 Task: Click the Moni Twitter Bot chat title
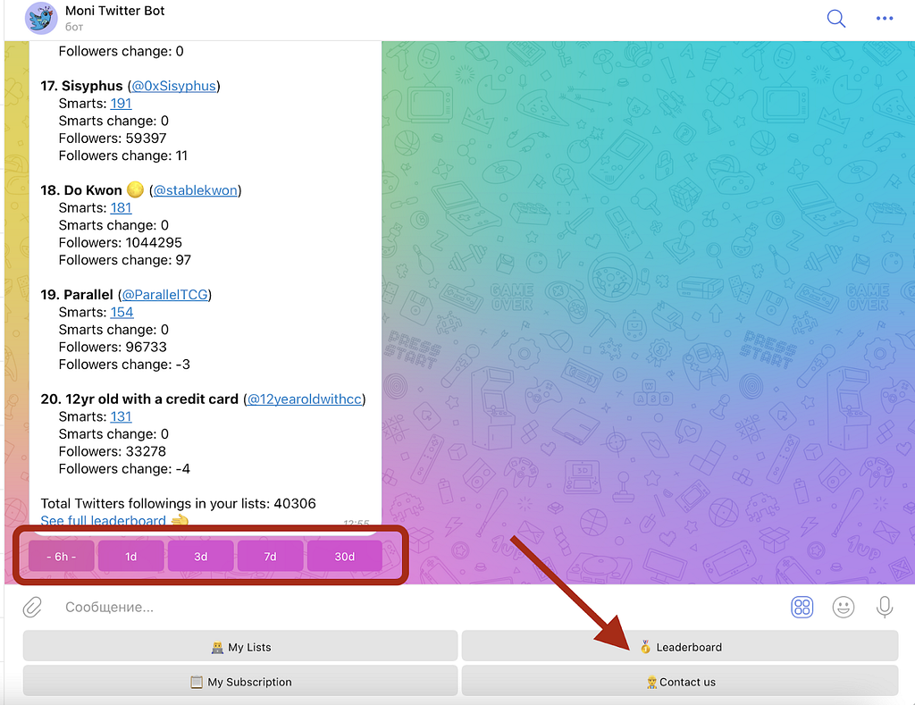pos(115,11)
